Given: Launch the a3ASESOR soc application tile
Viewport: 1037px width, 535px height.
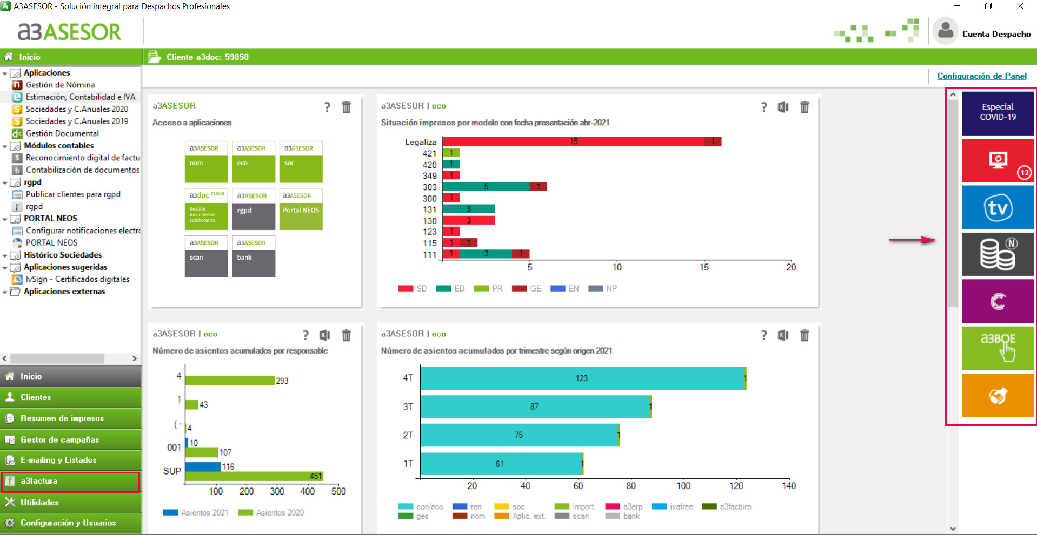Looking at the screenshot, I should click(301, 162).
